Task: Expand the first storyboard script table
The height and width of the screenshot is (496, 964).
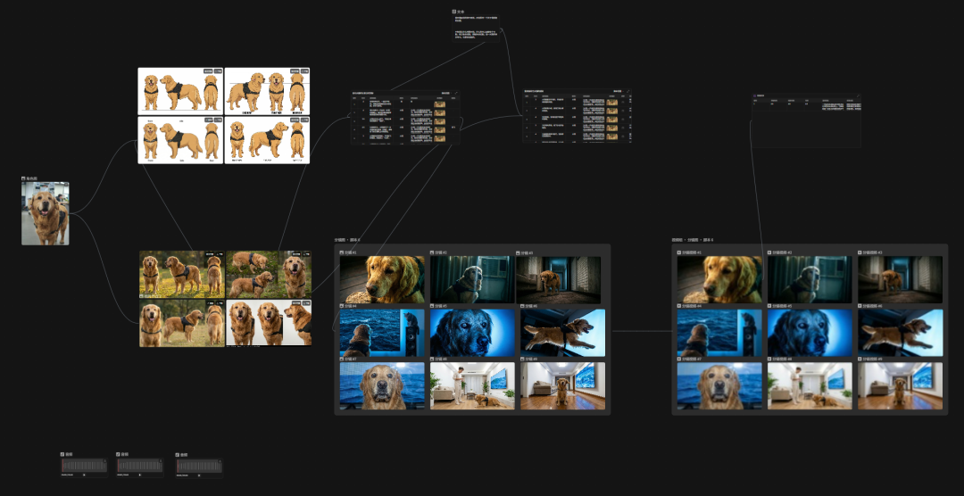Action: pyautogui.click(x=454, y=92)
